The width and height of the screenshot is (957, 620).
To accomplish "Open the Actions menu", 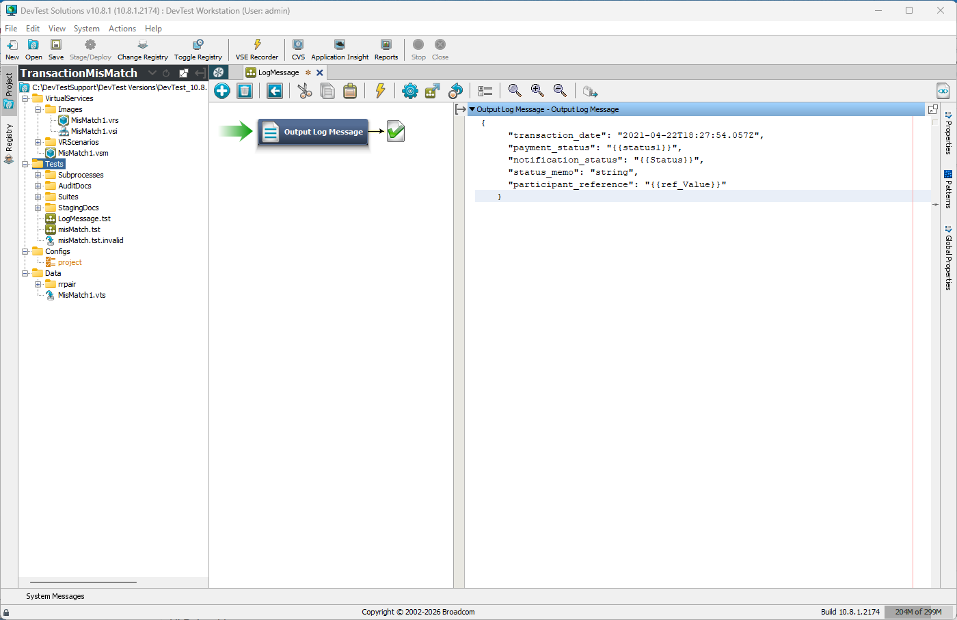I will point(122,29).
